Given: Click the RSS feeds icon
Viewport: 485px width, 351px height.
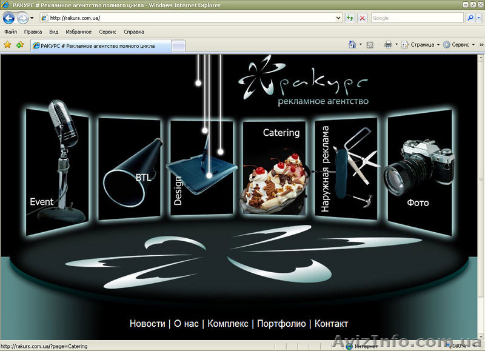Looking at the screenshot, I should pyautogui.click(x=370, y=44).
